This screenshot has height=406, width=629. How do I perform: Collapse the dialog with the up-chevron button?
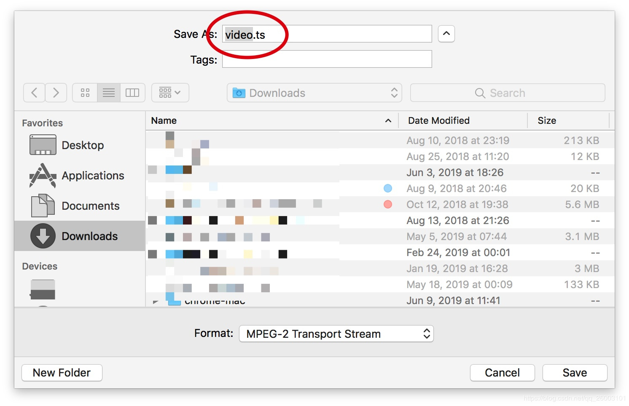[446, 34]
